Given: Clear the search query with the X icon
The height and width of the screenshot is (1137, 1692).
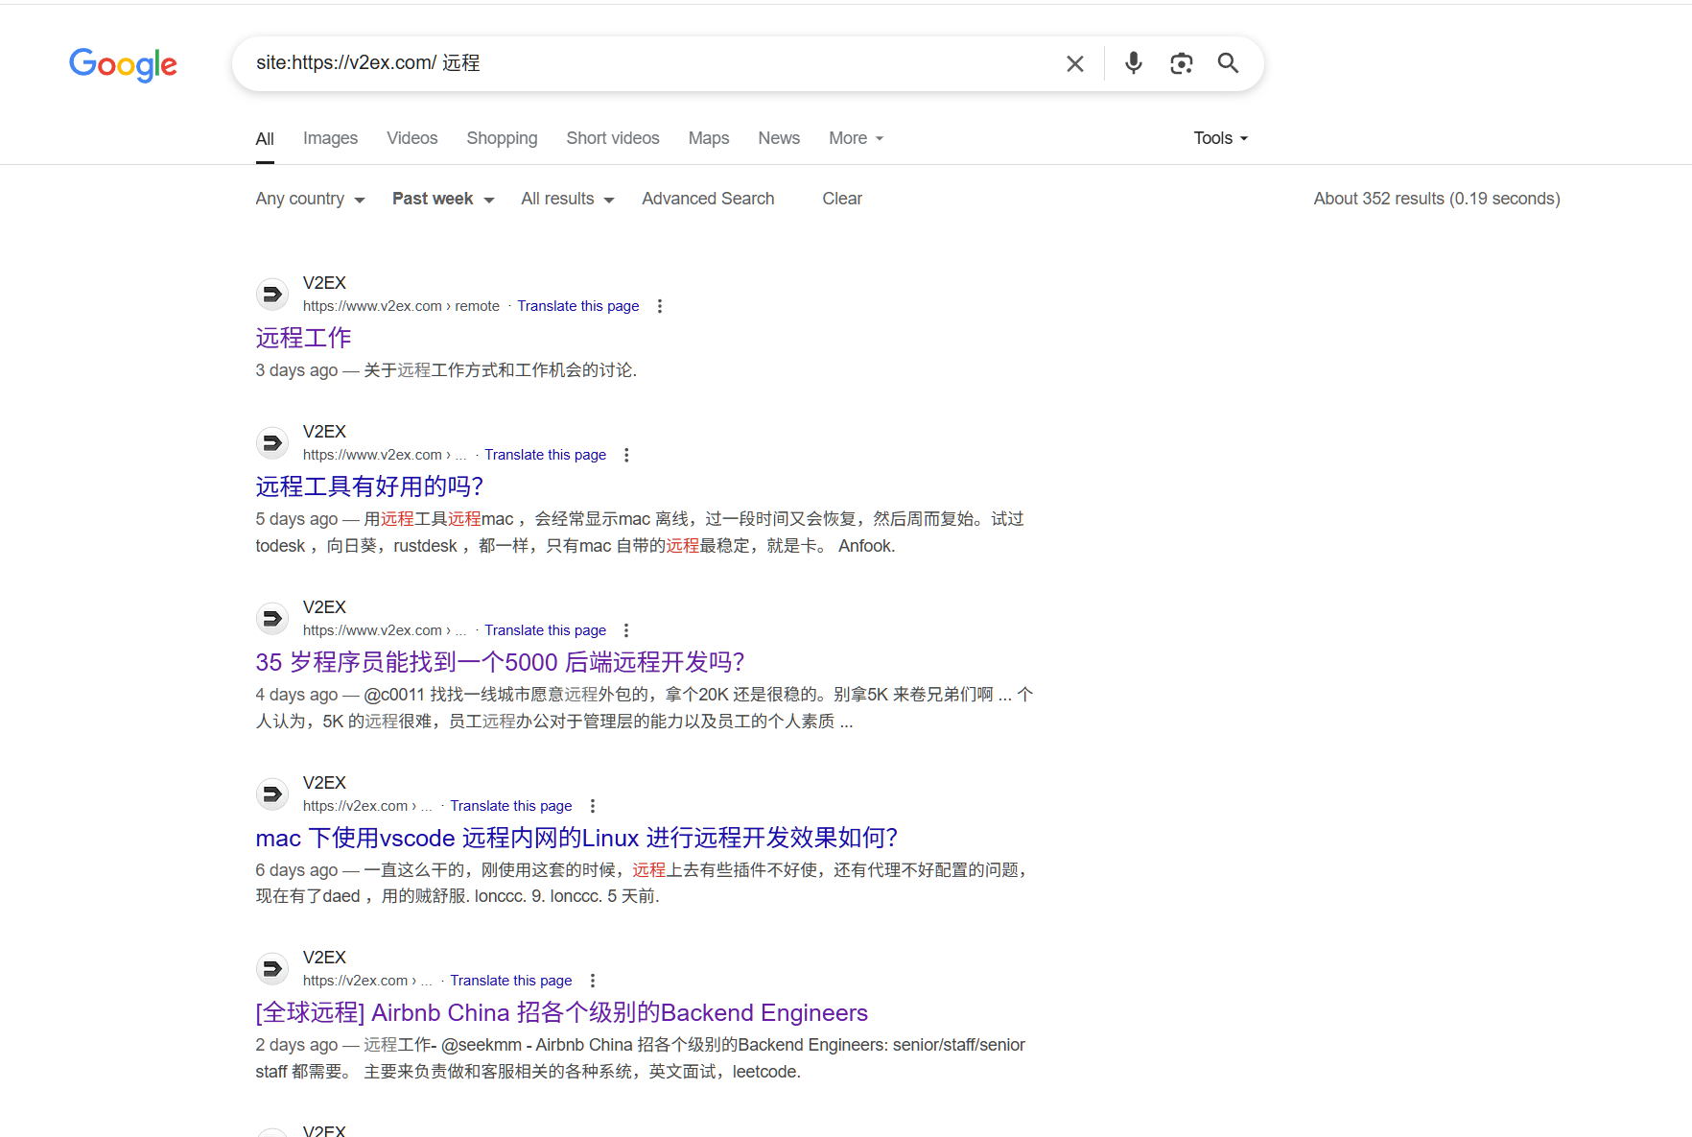Looking at the screenshot, I should point(1075,63).
